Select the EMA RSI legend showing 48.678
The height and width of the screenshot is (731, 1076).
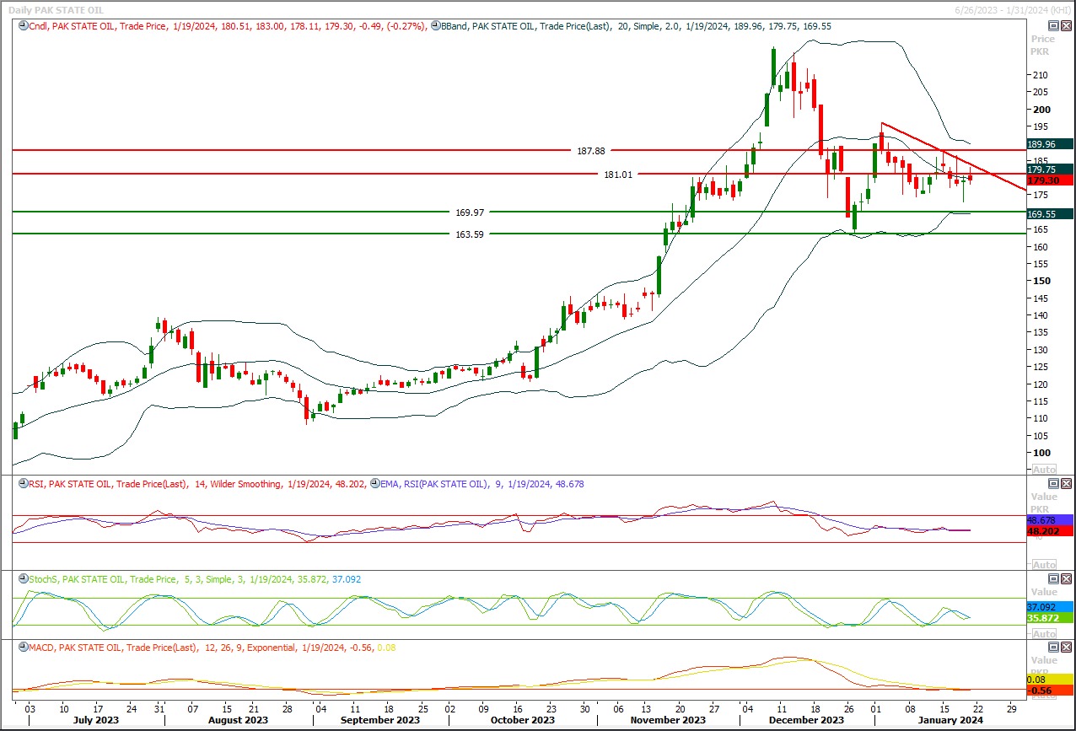[482, 484]
